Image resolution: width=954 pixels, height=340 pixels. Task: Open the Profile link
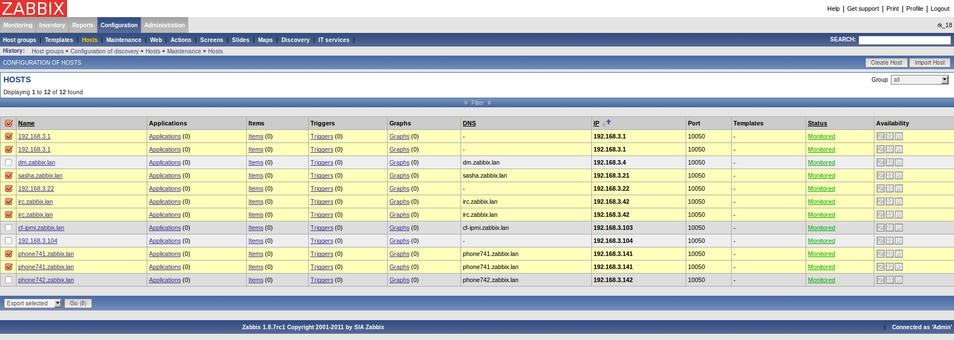914,9
